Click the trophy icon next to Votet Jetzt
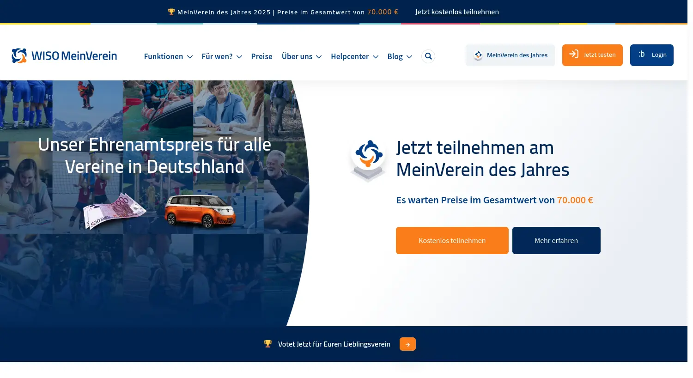Image resolution: width=693 pixels, height=378 pixels. 268,344
